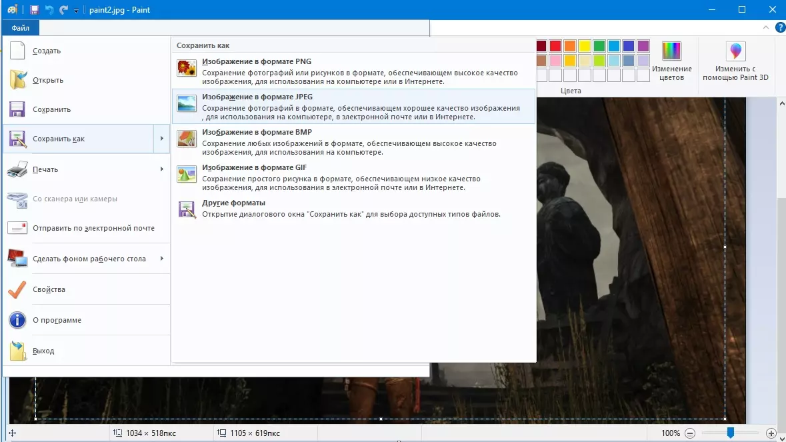Open the Edit colors (Изменение цветов) tool
This screenshot has height=442, width=786.
[x=671, y=61]
